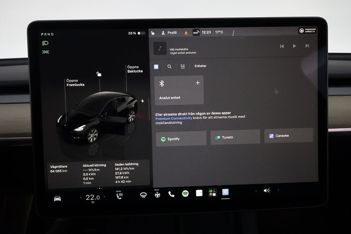Tap the 17°C outside temperature

[219, 32]
